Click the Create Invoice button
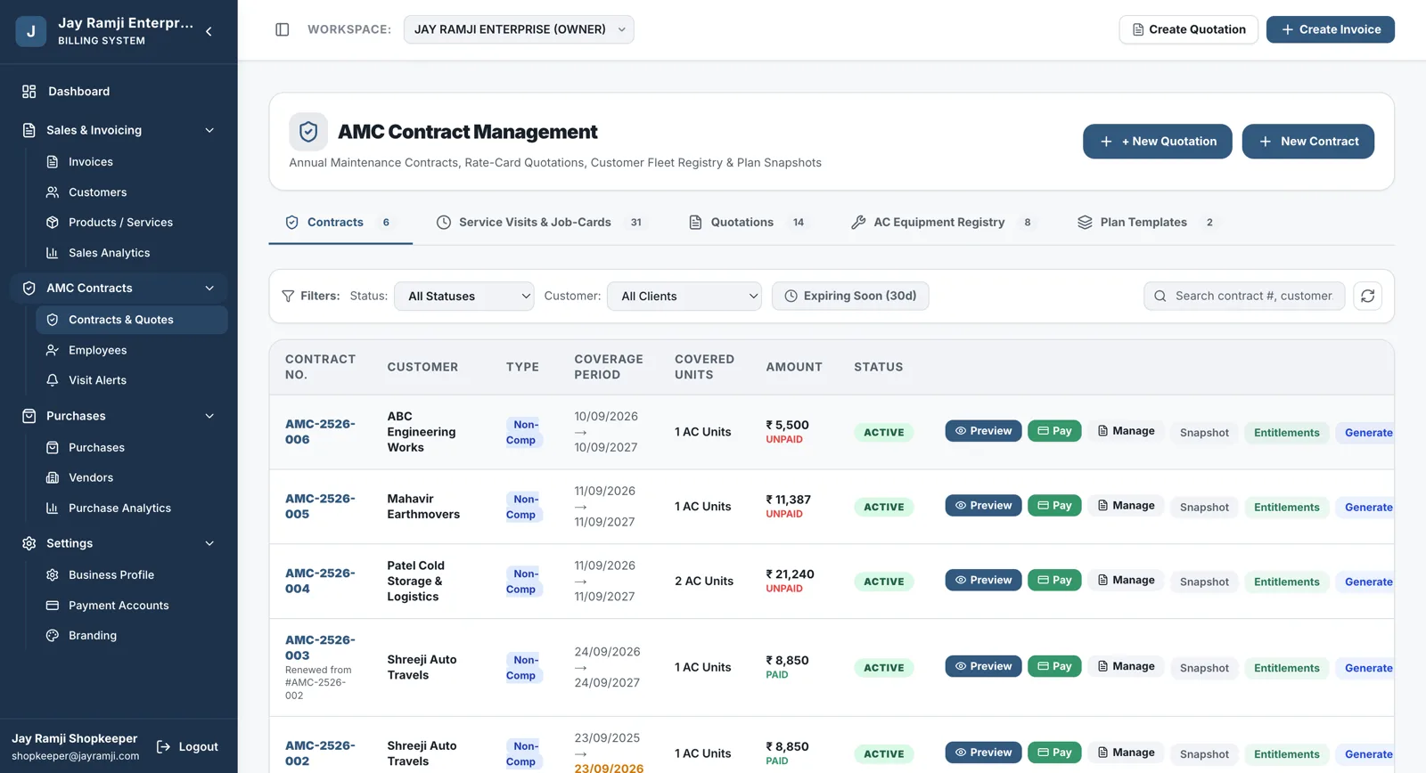Viewport: 1426px width, 773px height. [1331, 29]
